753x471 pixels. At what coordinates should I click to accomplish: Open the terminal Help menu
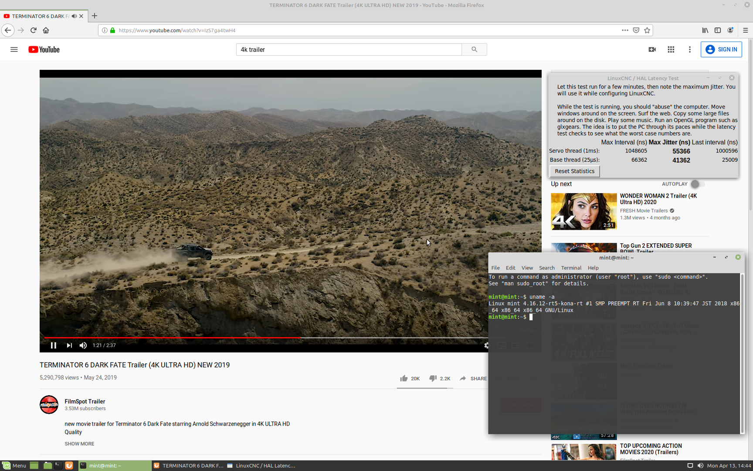point(593,268)
